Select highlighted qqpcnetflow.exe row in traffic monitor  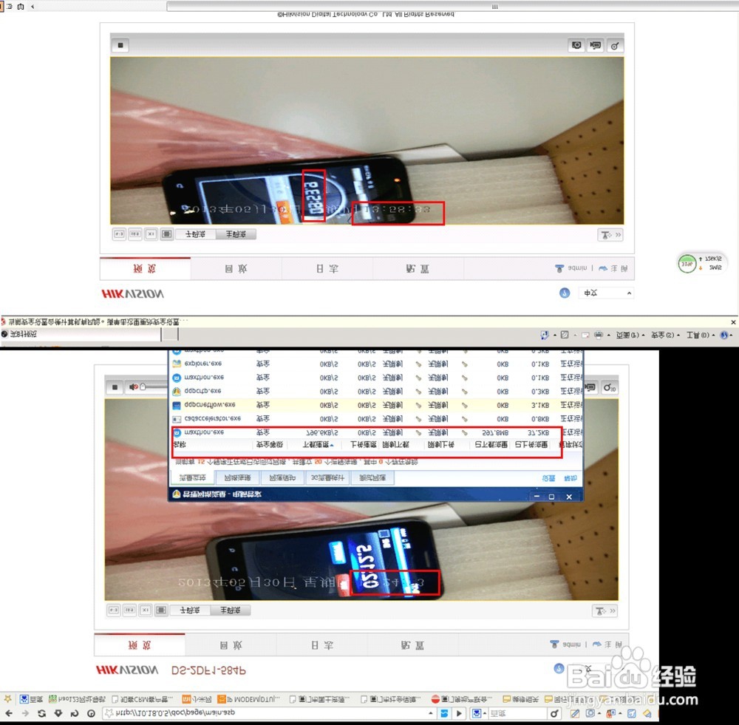(376, 405)
